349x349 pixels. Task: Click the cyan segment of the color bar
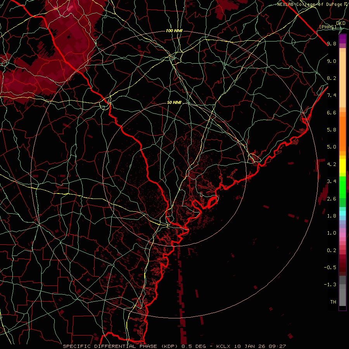342,213
